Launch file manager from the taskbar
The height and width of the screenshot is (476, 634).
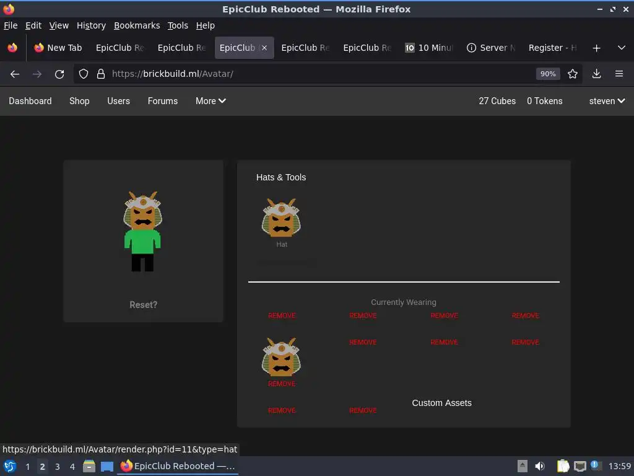click(89, 466)
